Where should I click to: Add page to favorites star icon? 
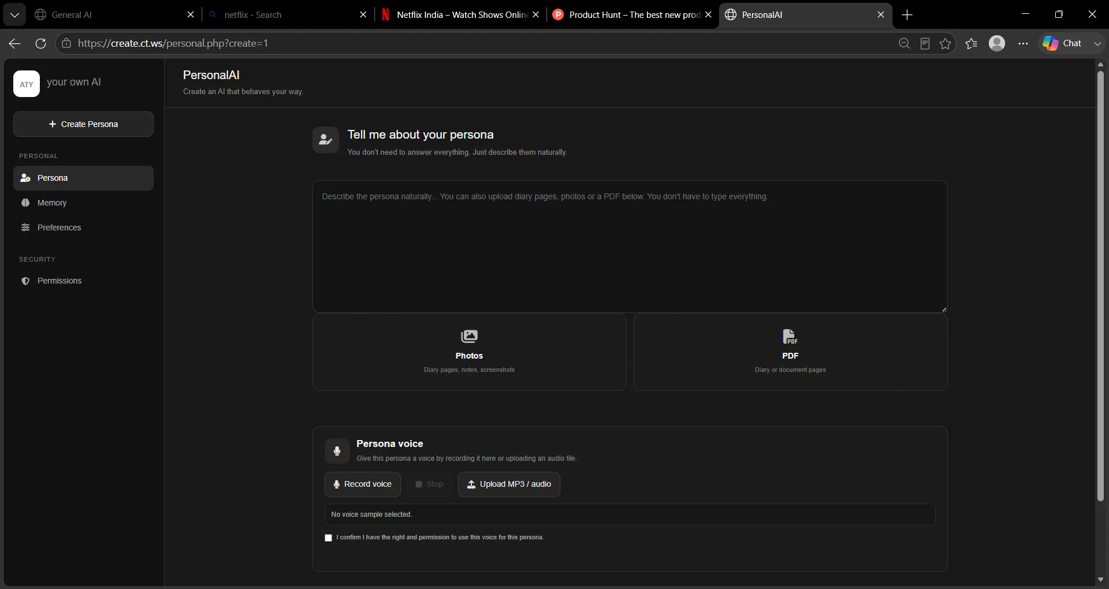pyautogui.click(x=946, y=43)
